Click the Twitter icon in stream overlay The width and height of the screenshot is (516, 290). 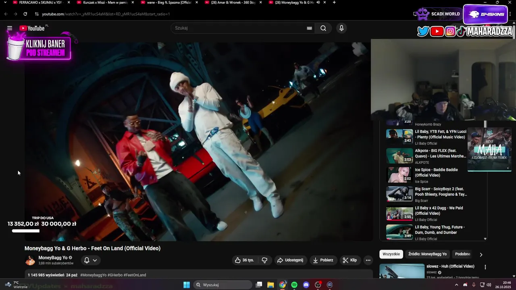coord(423,31)
